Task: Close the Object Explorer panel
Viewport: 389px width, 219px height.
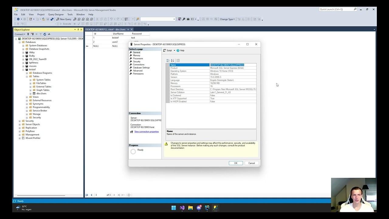Action: [x=81, y=30]
